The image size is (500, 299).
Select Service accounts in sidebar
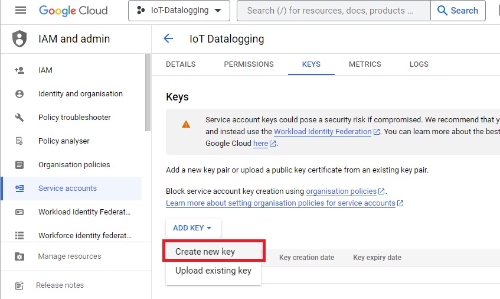[71, 188]
